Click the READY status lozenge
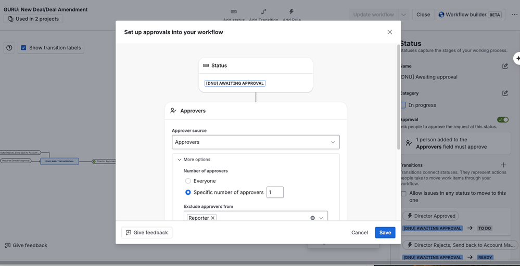 tap(485, 257)
